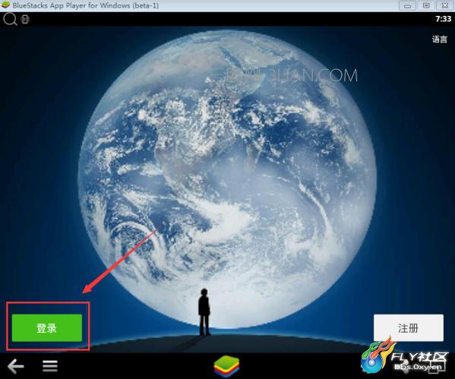Tap the white 注册 register button
The image size is (455, 379).
[x=408, y=328]
